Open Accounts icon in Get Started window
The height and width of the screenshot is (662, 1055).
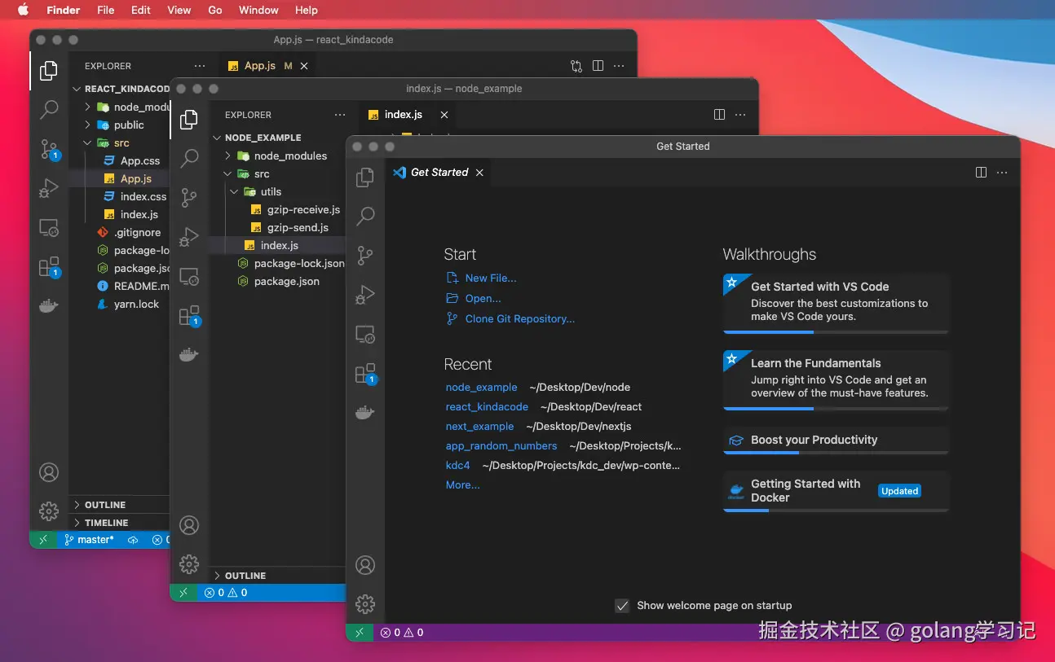365,564
